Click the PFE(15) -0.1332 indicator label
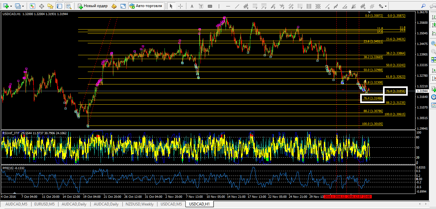Screen dimensions: 436x209 pos(13,168)
